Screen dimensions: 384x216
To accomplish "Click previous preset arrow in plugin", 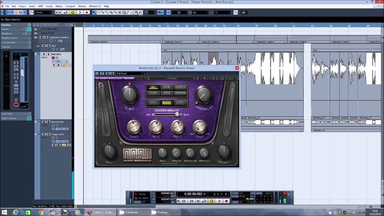I will 197,78.
